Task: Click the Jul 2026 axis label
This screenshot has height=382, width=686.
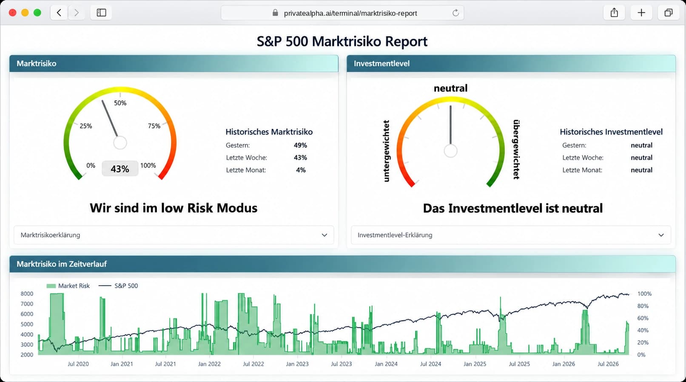Action: click(x=608, y=364)
